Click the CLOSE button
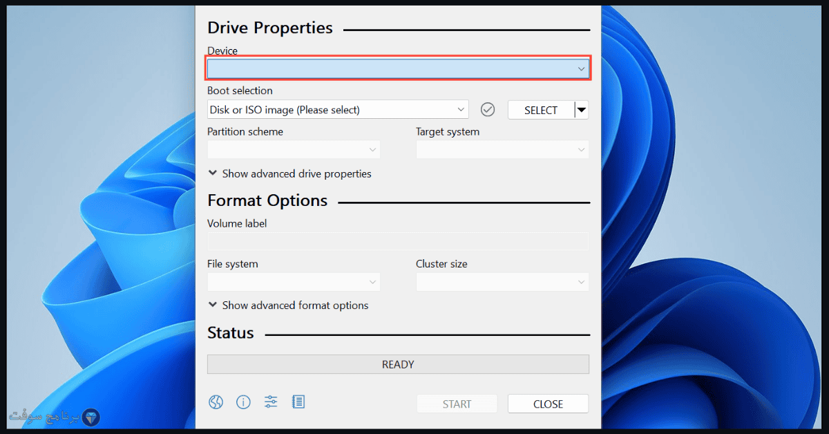829x434 pixels. point(548,404)
